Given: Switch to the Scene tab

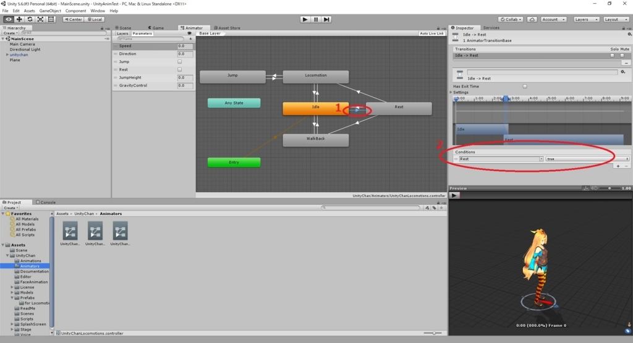Looking at the screenshot, I should coord(123,28).
